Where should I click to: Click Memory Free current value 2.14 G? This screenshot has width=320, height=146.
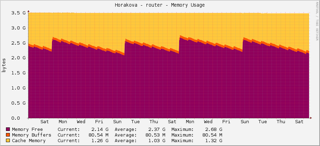100,129
